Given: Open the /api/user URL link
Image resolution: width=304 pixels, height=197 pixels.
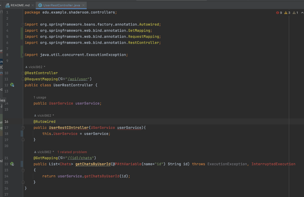Looking at the screenshot, I should [77, 79].
